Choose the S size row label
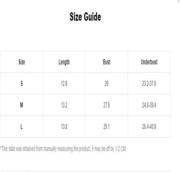Image resolution: width=180 pixels, height=172 pixels. click(22, 83)
